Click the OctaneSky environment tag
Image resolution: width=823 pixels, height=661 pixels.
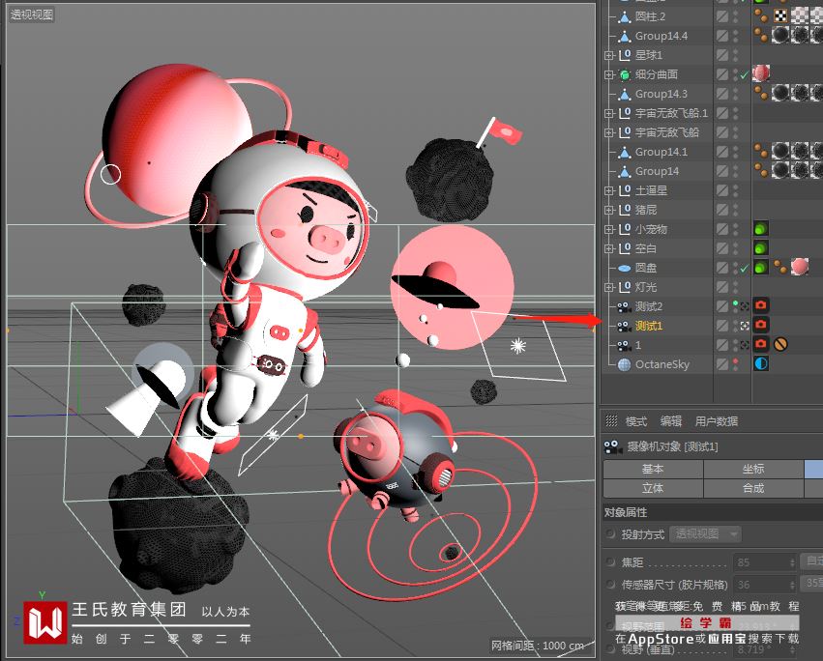click(760, 364)
